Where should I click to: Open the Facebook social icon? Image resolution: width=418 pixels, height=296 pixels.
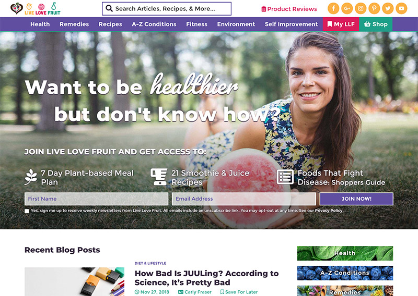(333, 8)
